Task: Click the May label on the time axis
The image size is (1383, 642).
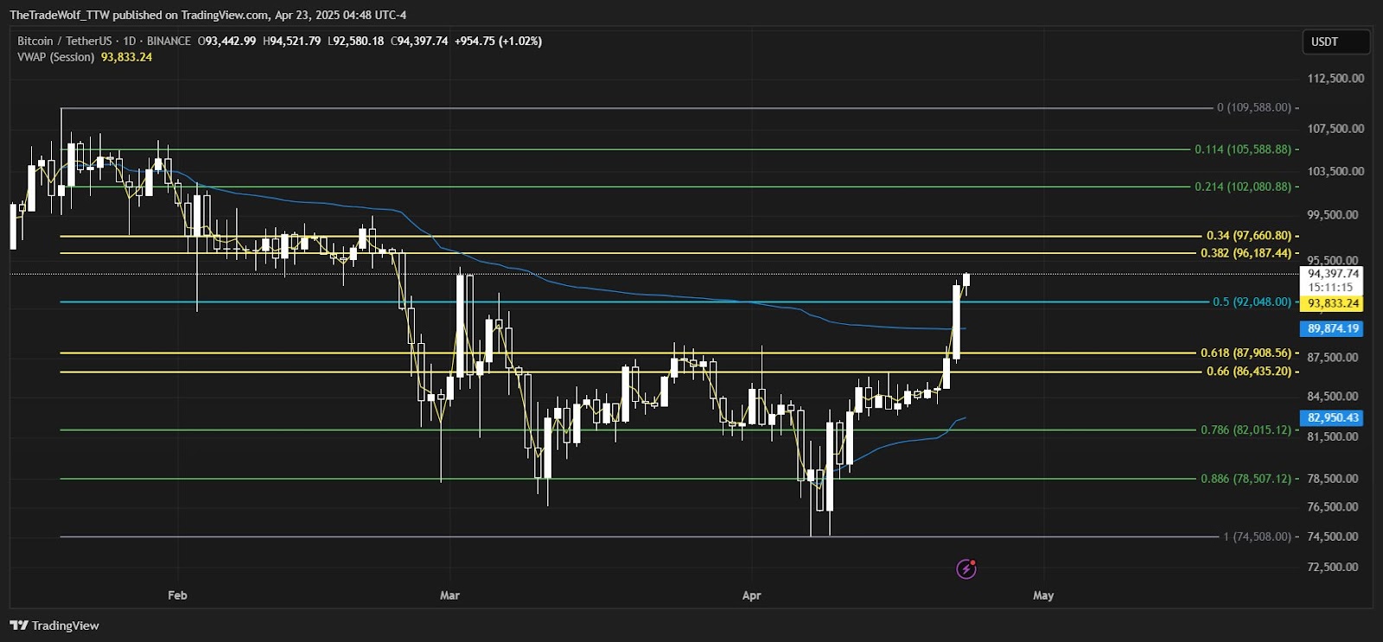Action: pyautogui.click(x=1043, y=595)
